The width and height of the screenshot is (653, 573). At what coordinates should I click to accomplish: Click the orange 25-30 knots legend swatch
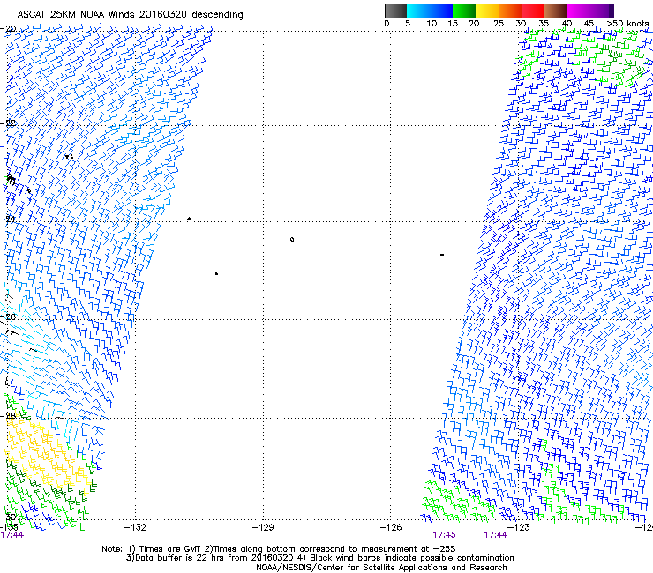510,11
